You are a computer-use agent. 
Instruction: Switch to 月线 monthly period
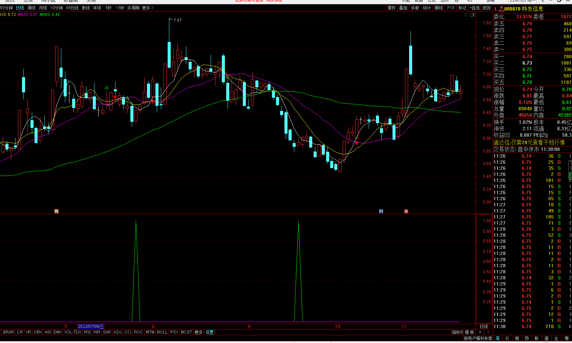tap(43, 8)
